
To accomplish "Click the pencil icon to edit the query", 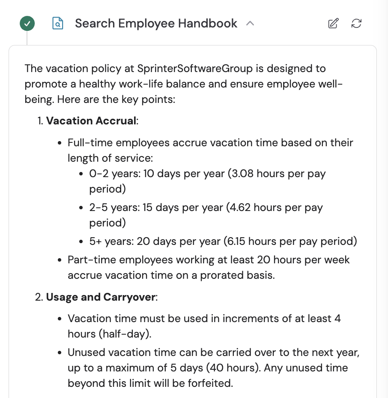I will [x=333, y=24].
